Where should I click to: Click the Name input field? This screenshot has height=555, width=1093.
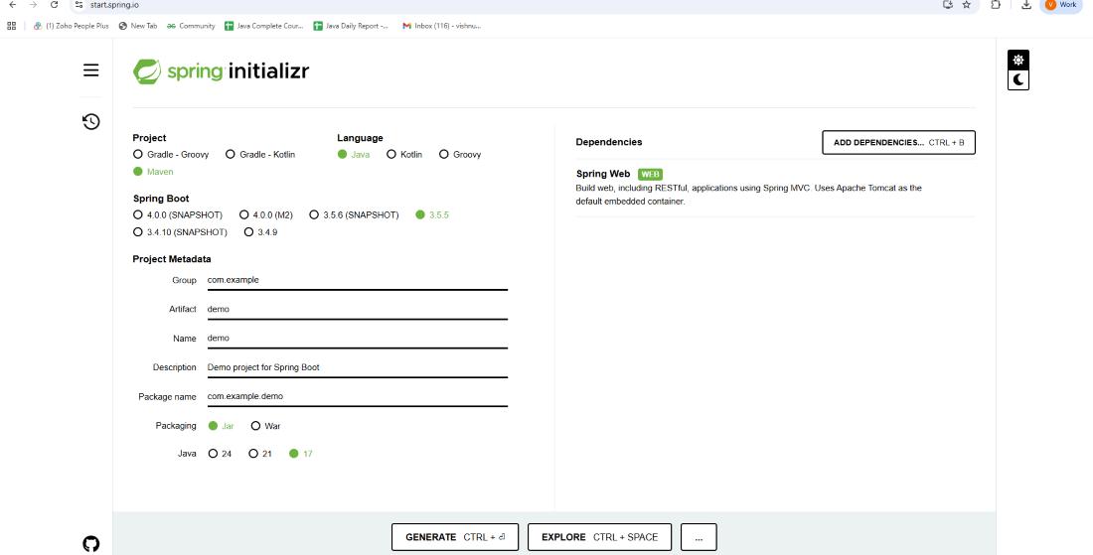(x=357, y=339)
